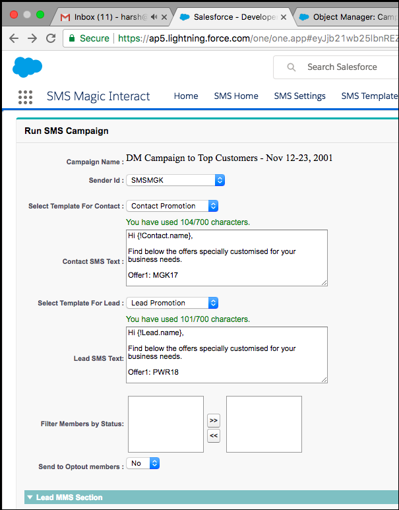Click the SMS Magic Interact app name
The image size is (399, 510).
click(98, 96)
